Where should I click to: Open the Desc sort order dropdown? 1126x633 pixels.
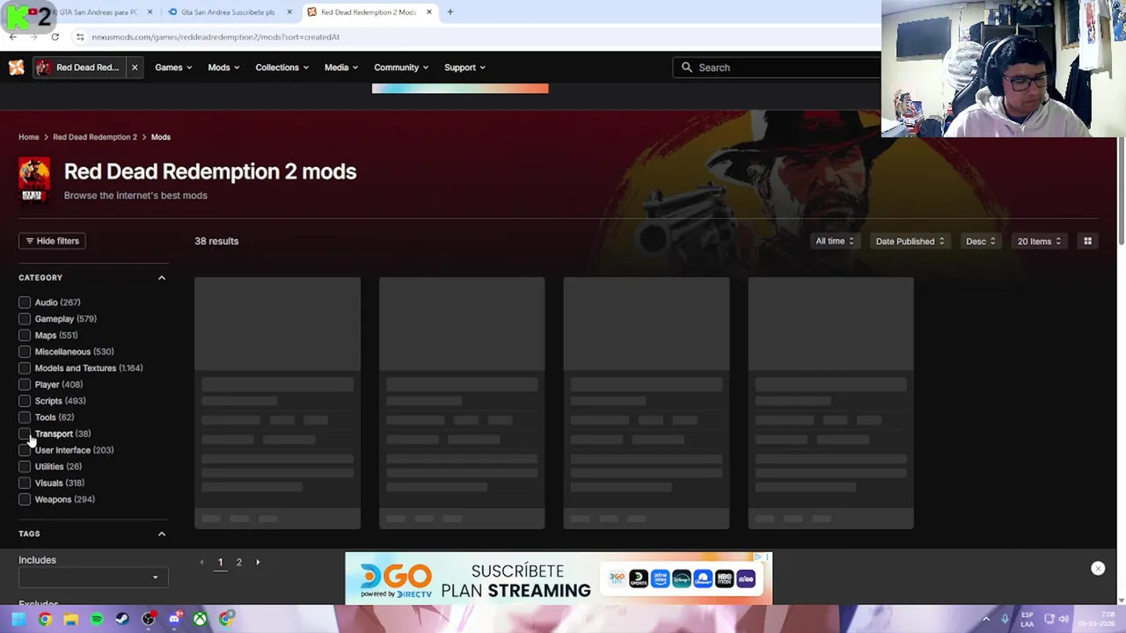tap(981, 241)
